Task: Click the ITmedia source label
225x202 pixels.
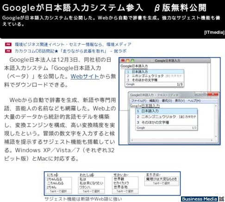Action: (214, 33)
